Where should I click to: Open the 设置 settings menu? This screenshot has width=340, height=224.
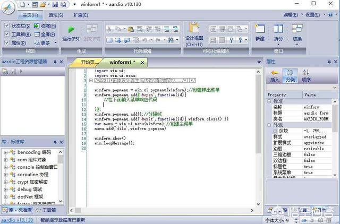coord(313,15)
